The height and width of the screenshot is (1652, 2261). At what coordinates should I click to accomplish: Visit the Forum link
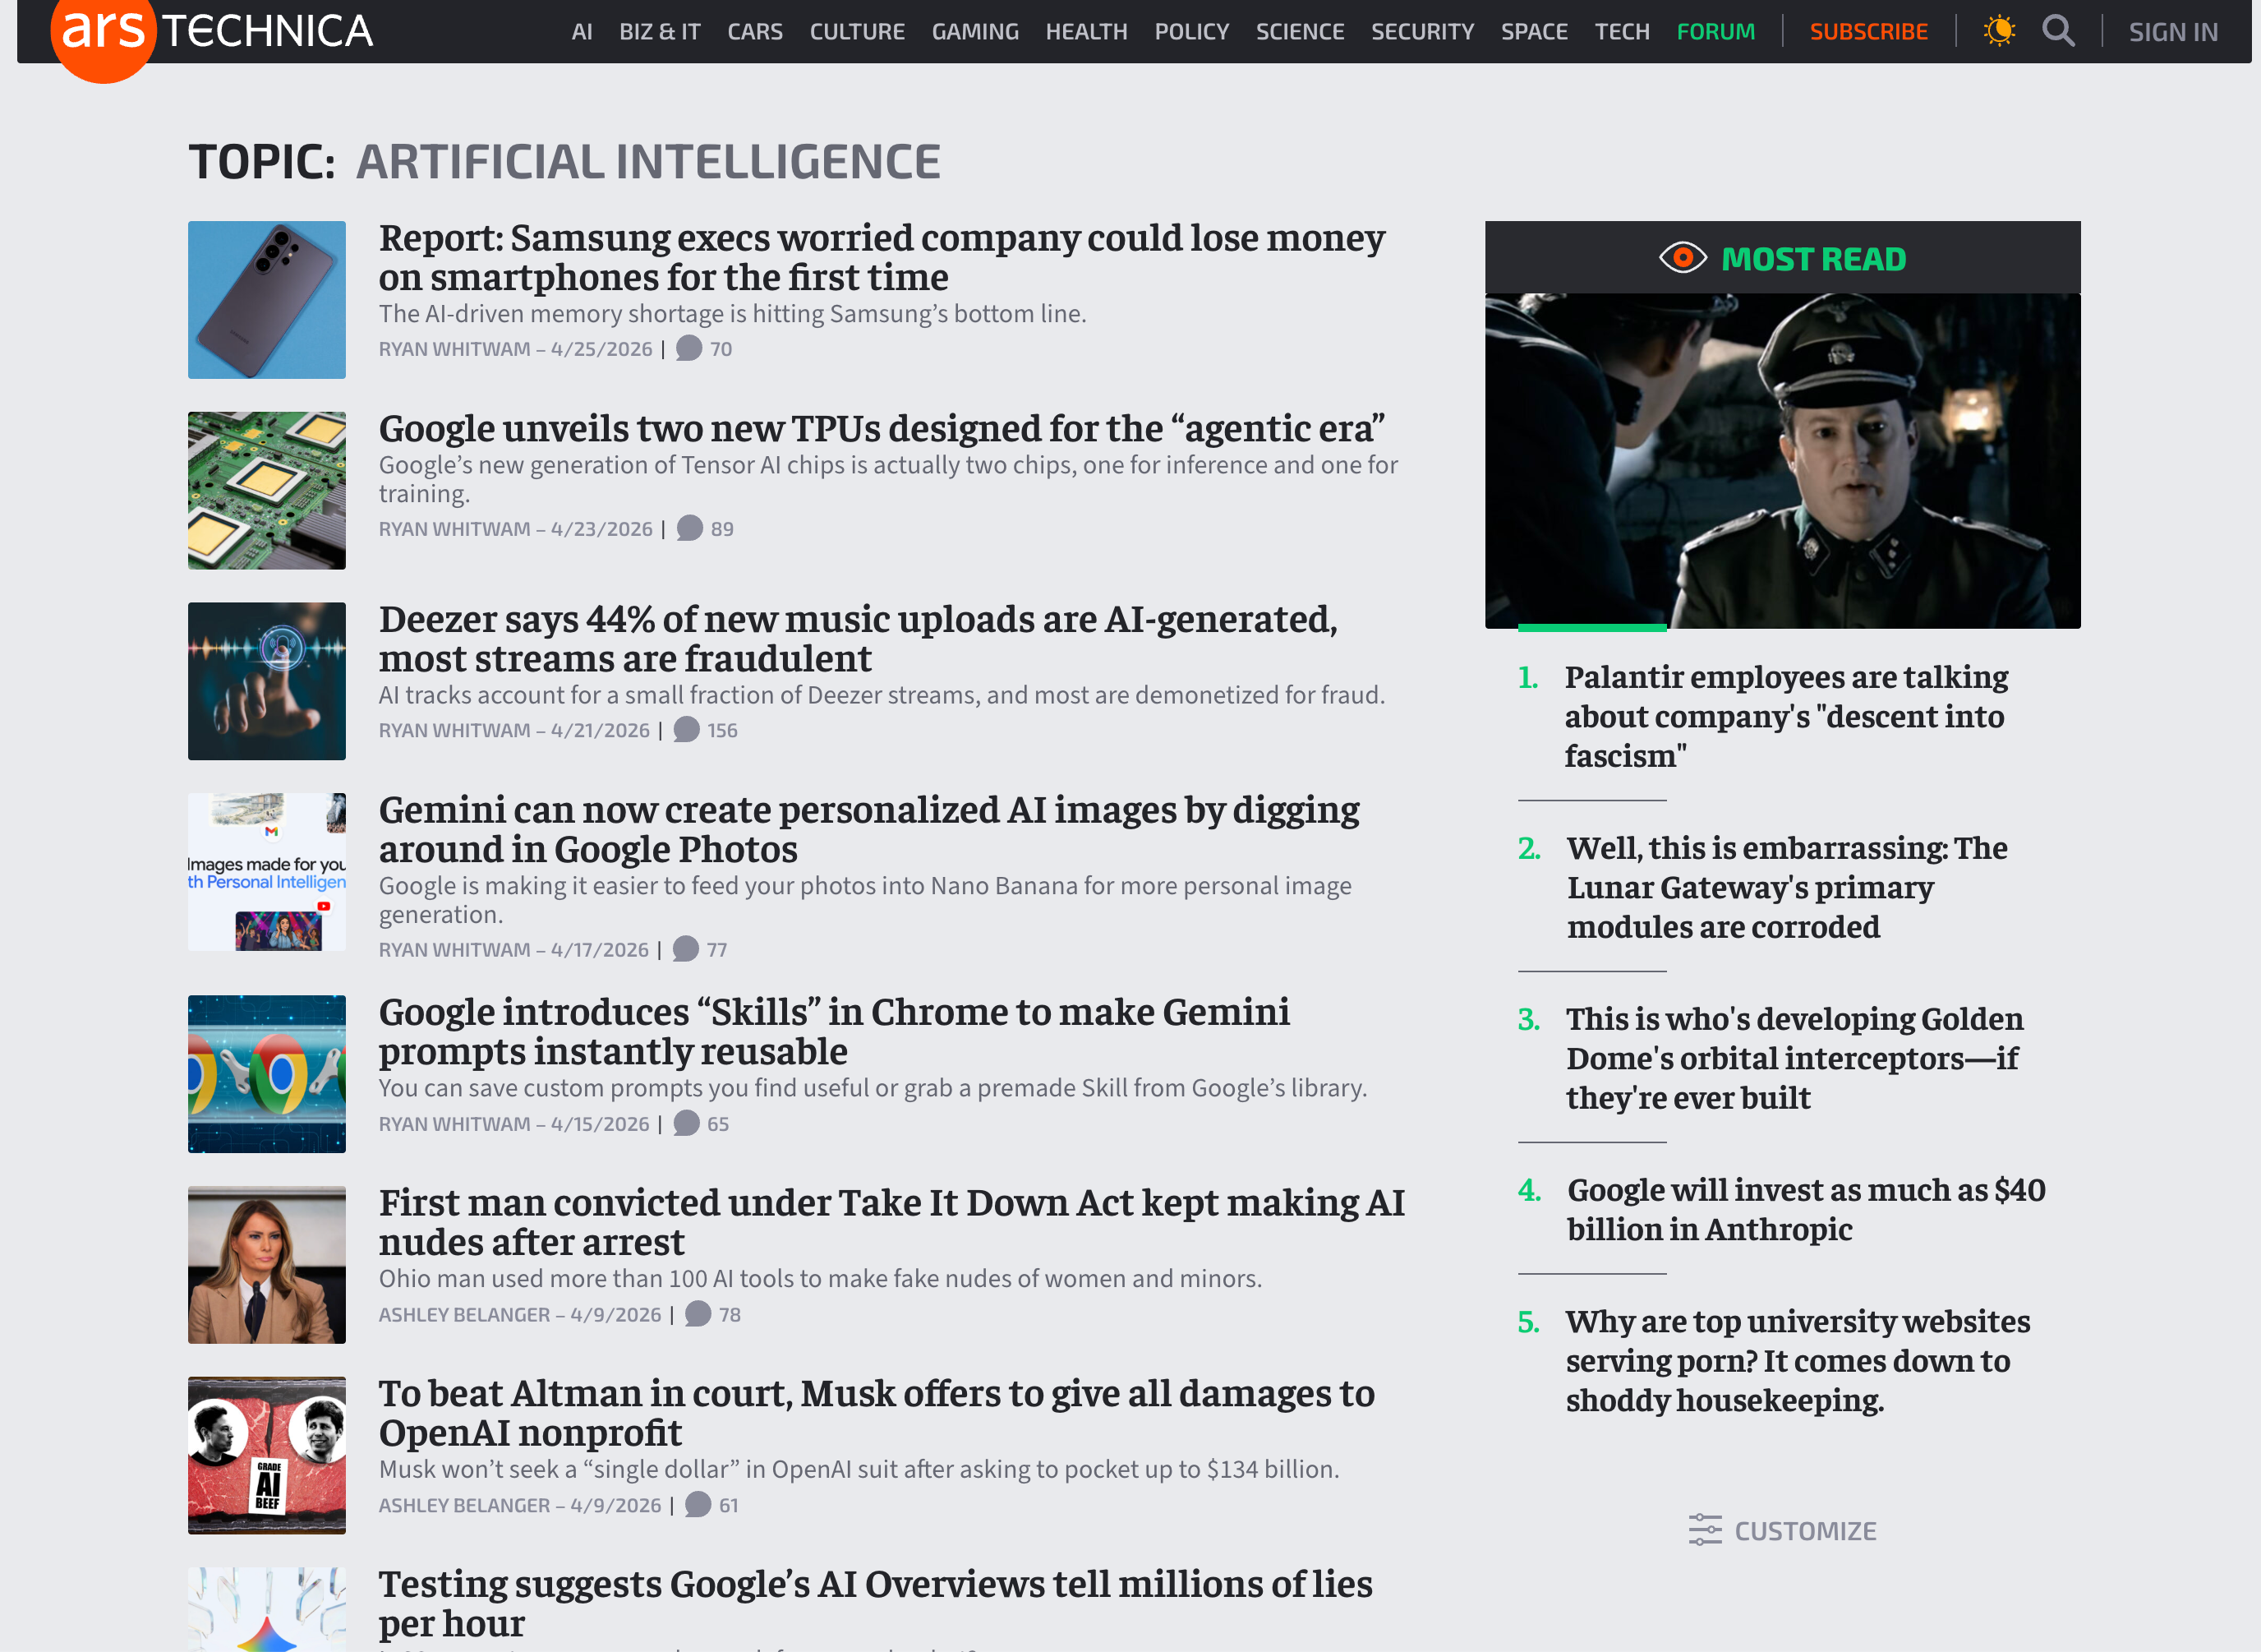pos(1715,32)
